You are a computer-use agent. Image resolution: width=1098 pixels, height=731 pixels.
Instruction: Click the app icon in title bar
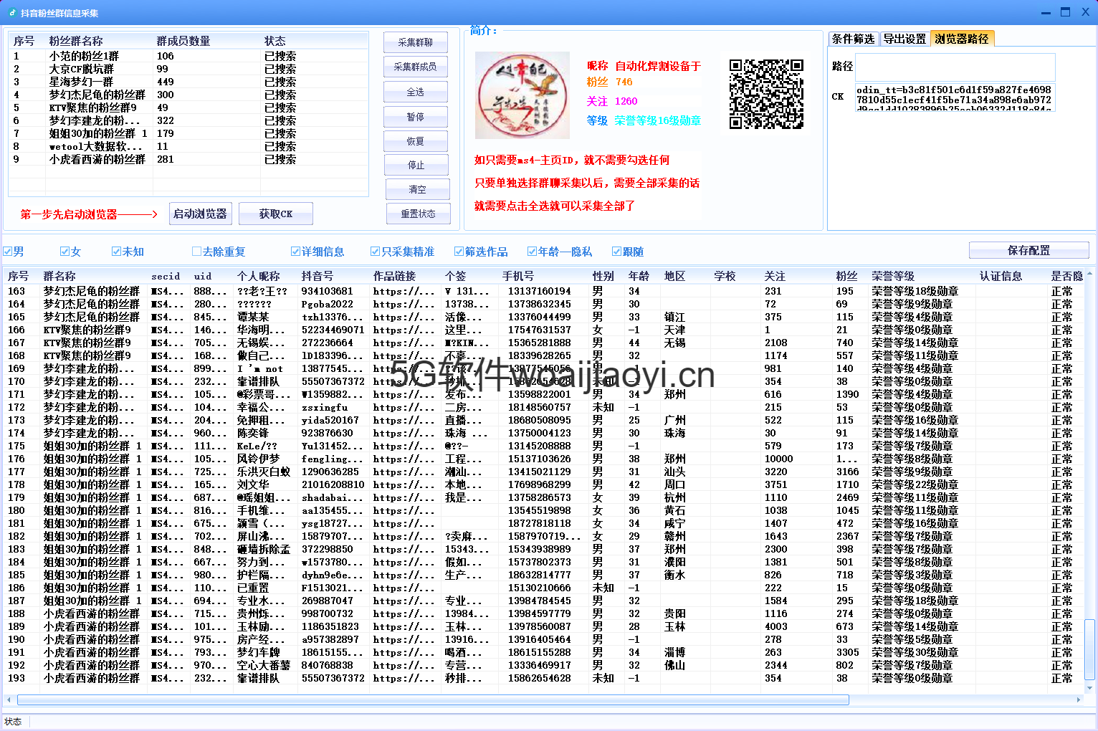pos(11,12)
